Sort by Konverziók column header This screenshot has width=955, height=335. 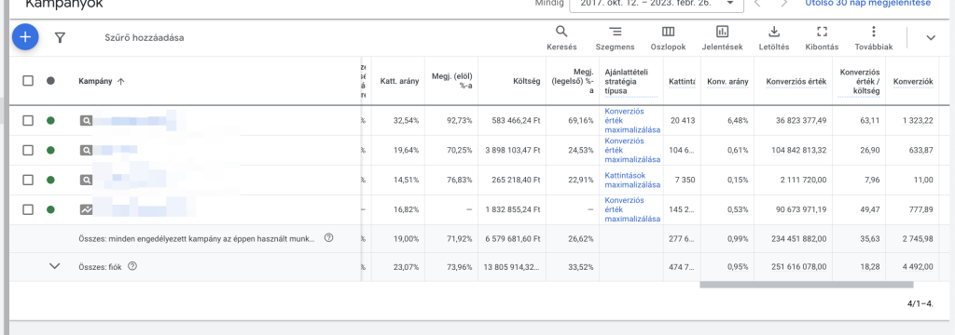pos(913,82)
